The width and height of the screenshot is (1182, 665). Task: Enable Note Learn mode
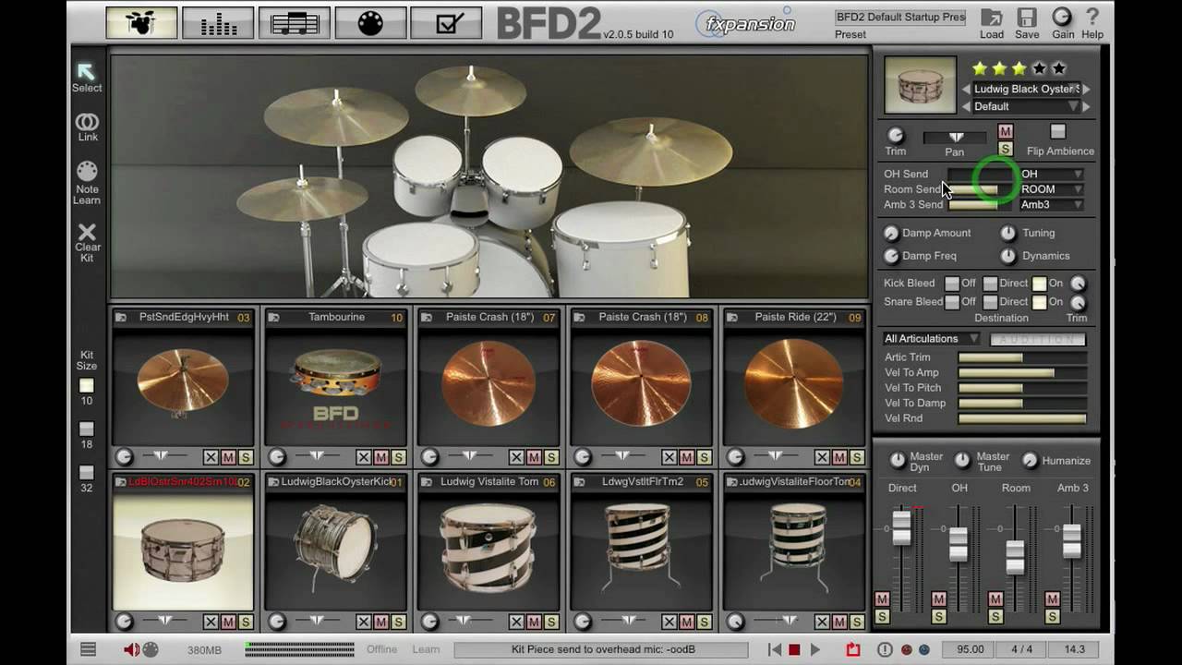[x=87, y=183]
